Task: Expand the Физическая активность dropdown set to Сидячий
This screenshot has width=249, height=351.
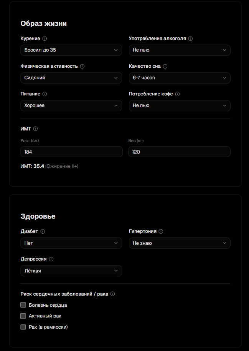Action: click(x=71, y=78)
